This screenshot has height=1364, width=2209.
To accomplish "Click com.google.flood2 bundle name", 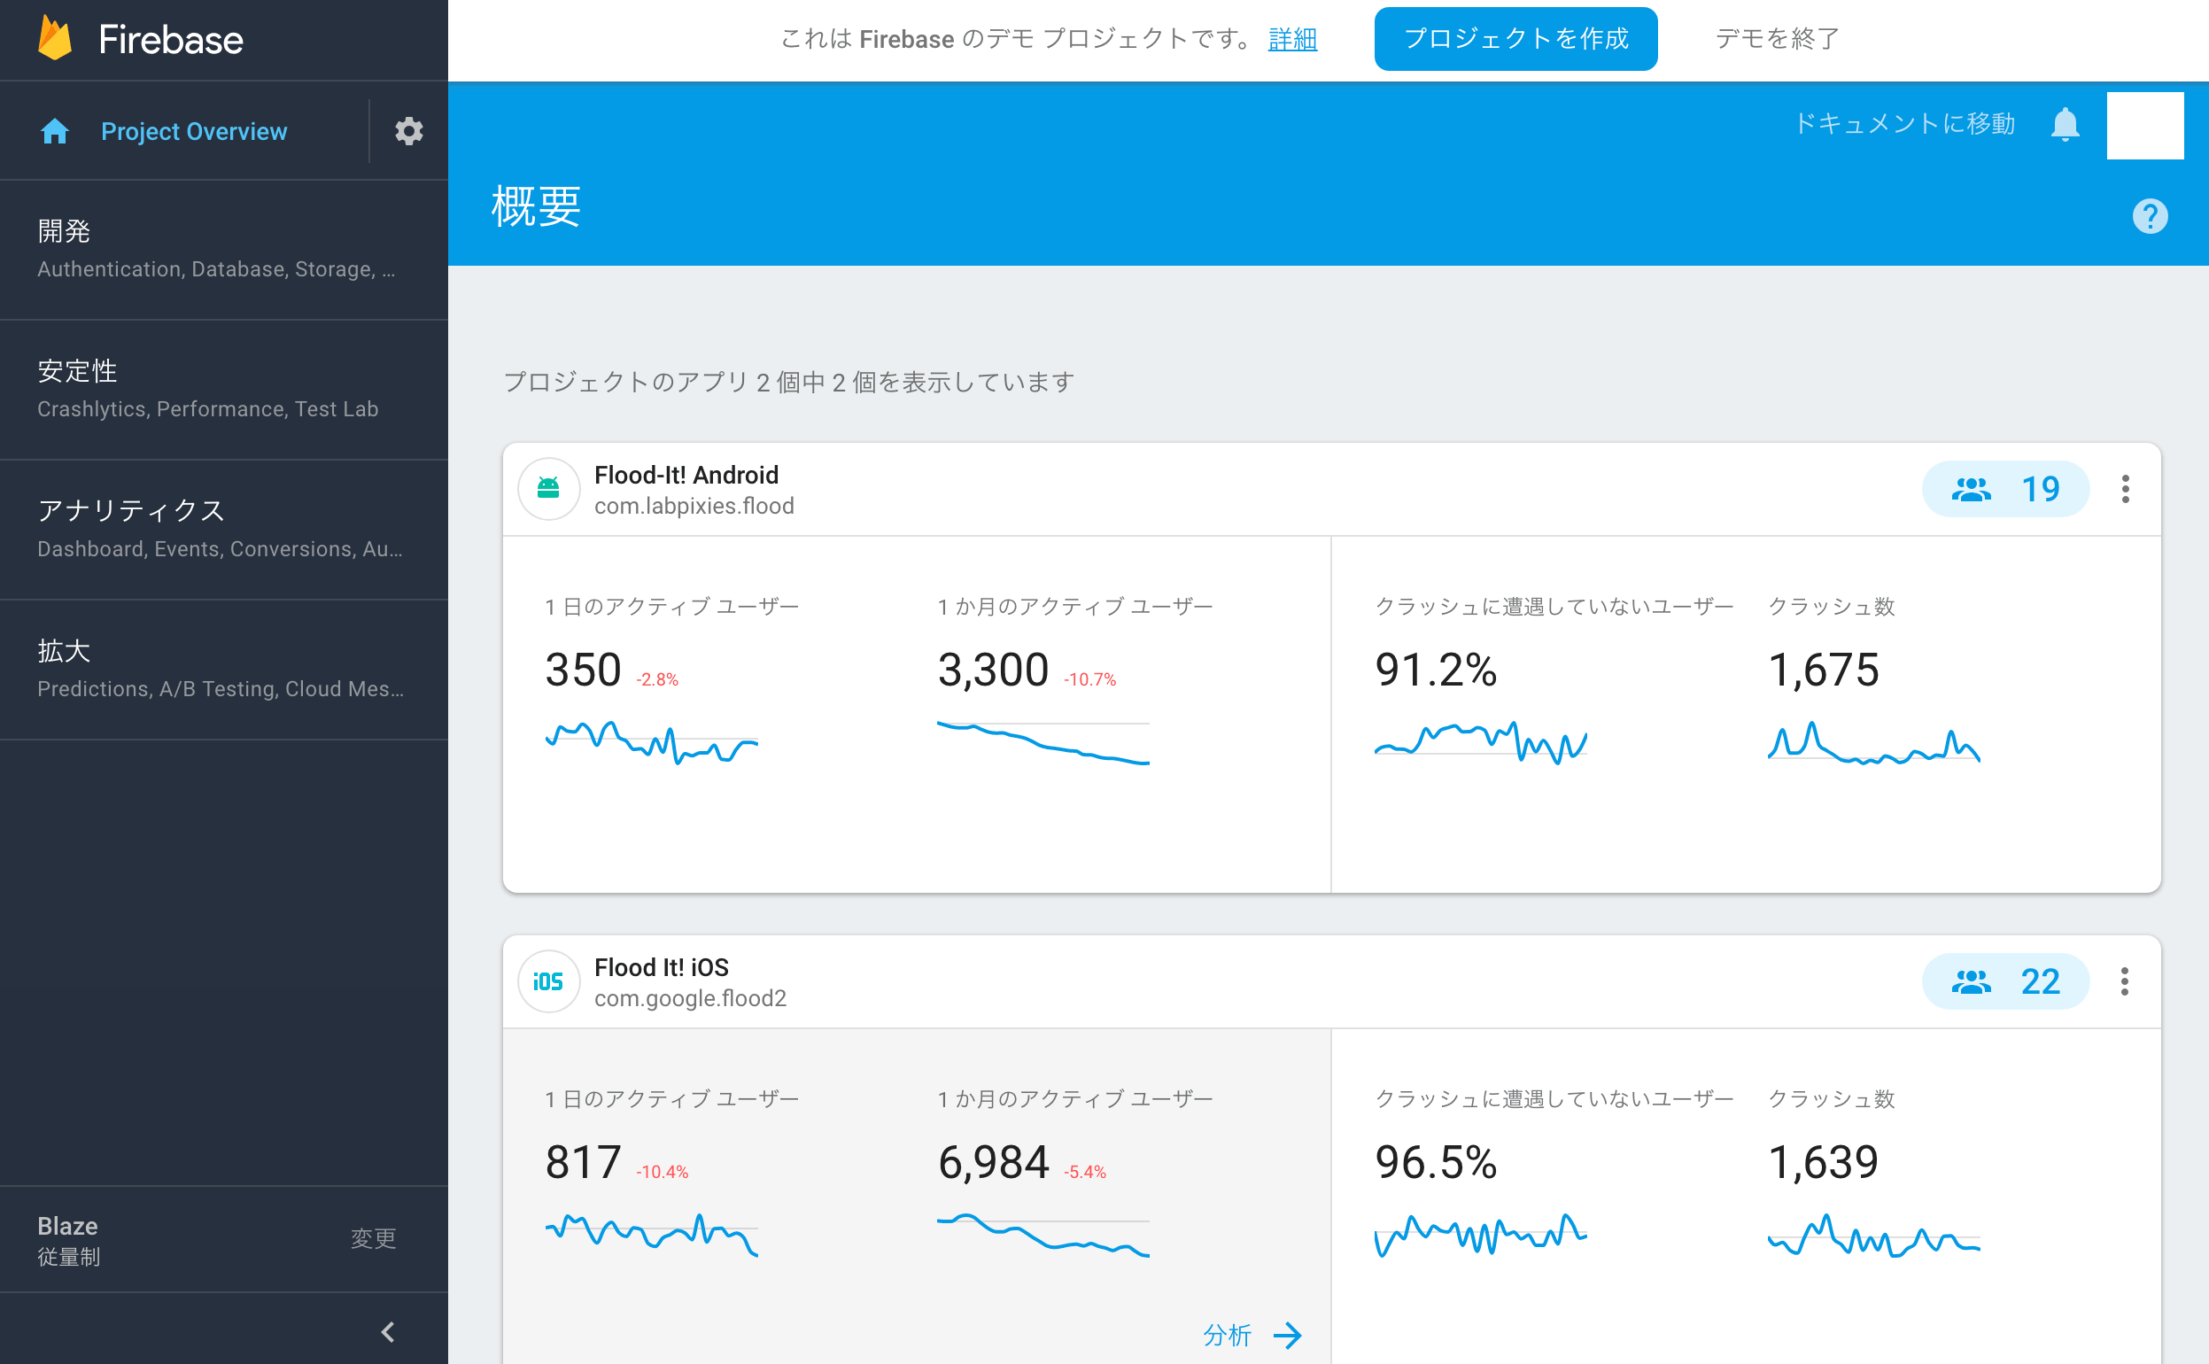I will pyautogui.click(x=690, y=999).
